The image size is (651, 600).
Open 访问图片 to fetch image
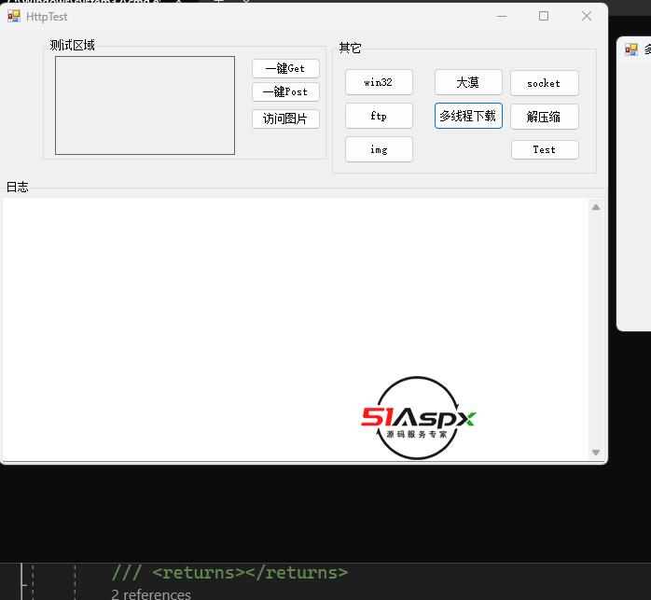pyautogui.click(x=285, y=119)
